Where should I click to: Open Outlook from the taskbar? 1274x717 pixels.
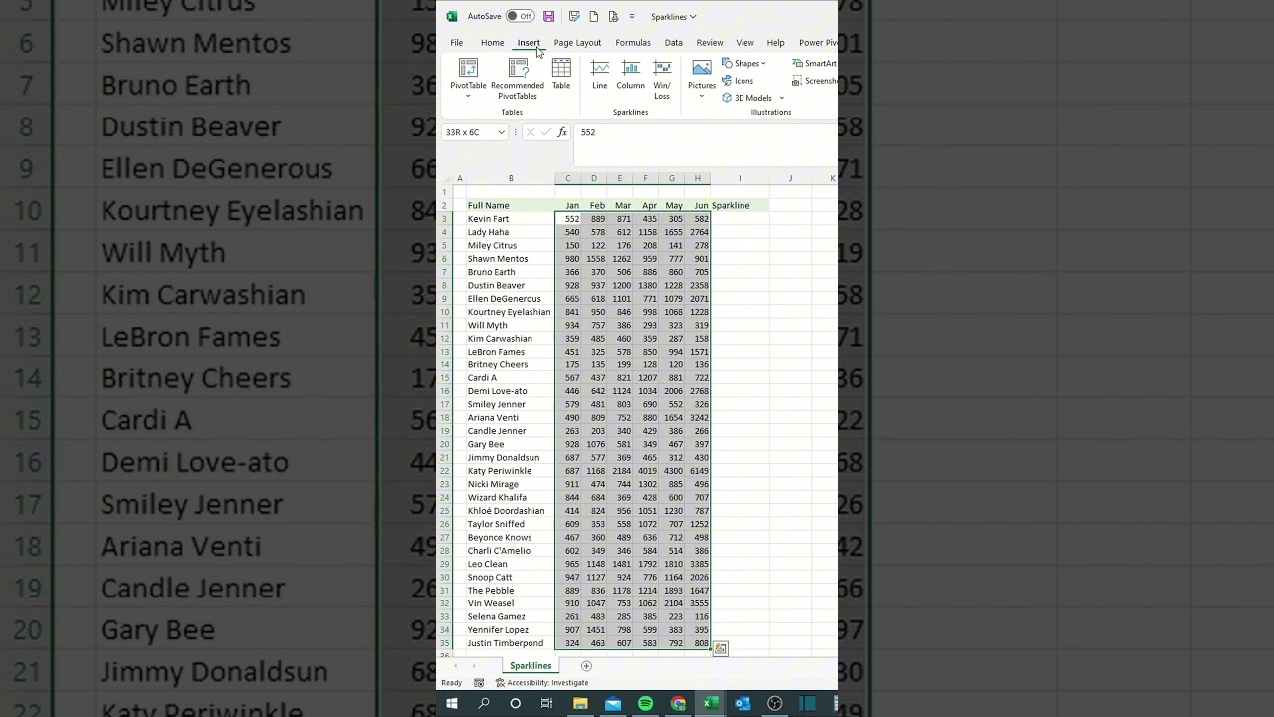click(743, 704)
